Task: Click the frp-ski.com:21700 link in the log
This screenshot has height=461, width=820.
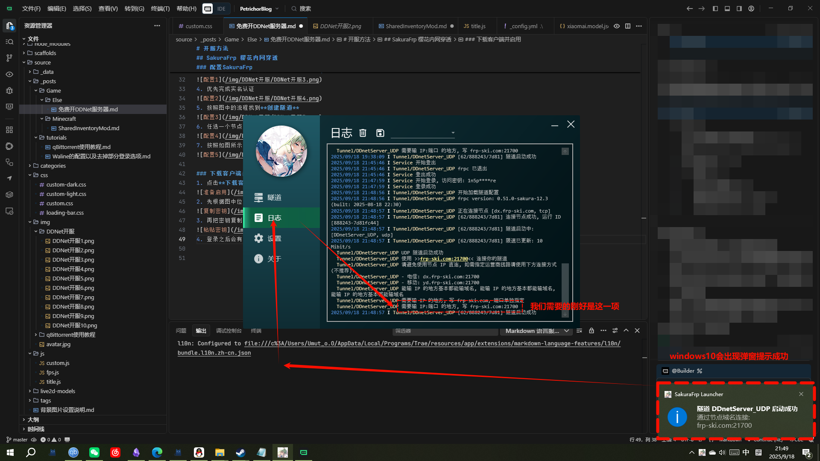Action: pyautogui.click(x=444, y=259)
